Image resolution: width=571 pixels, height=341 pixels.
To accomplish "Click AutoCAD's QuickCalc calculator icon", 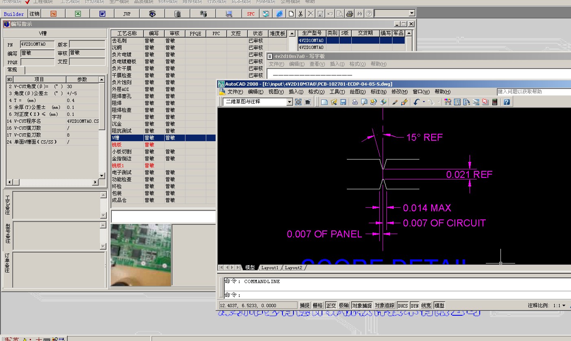I will pos(495,102).
